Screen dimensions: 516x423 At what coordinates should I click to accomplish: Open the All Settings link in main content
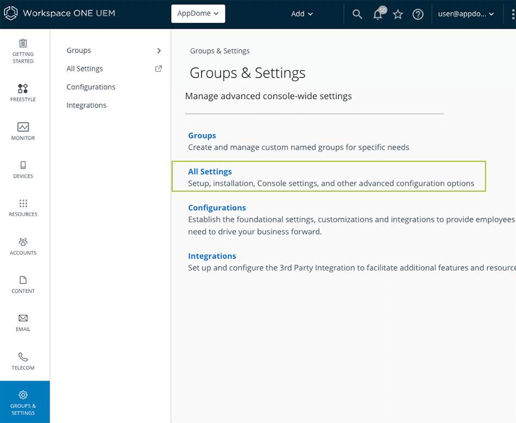click(x=210, y=172)
